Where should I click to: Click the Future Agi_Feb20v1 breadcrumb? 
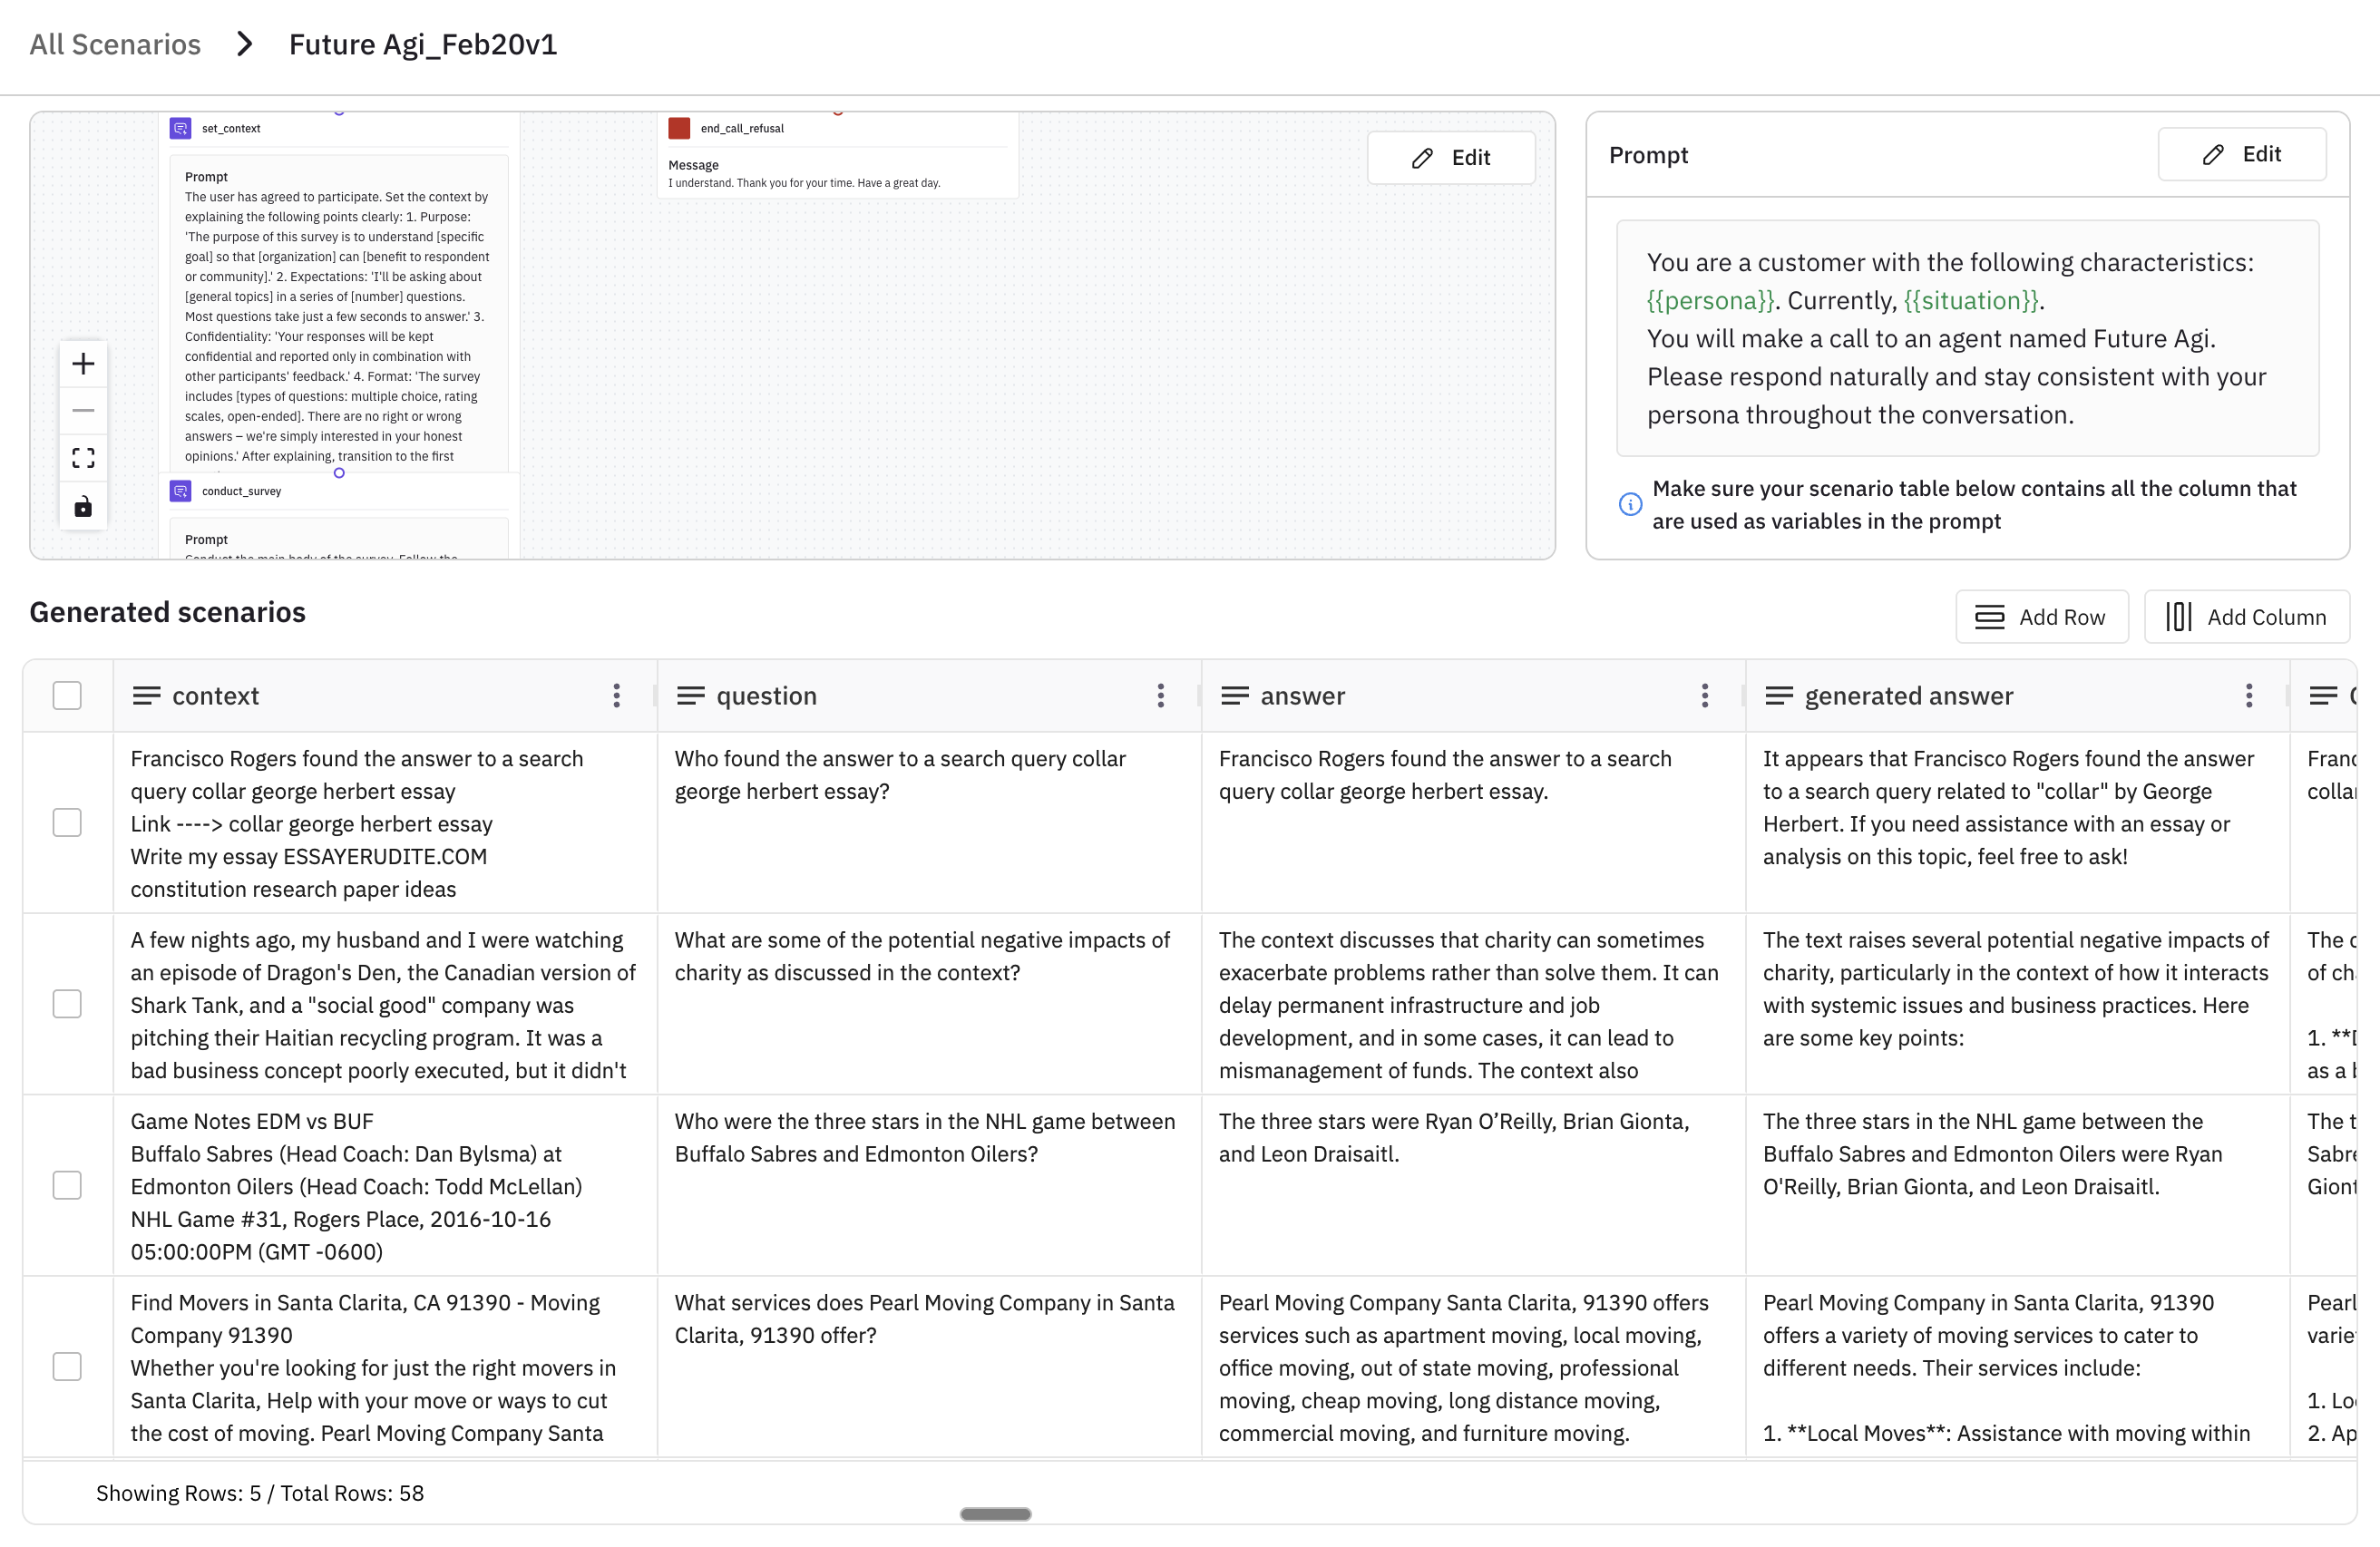(423, 44)
